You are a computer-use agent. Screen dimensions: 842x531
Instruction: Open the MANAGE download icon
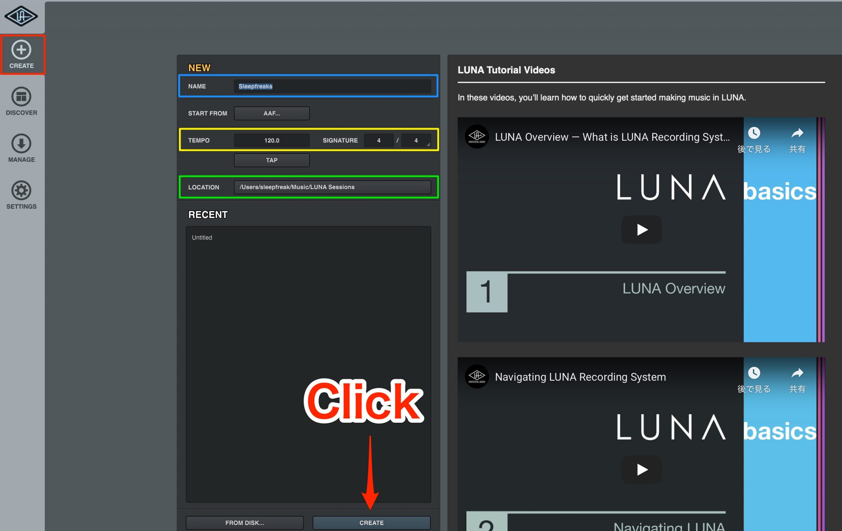(x=22, y=143)
